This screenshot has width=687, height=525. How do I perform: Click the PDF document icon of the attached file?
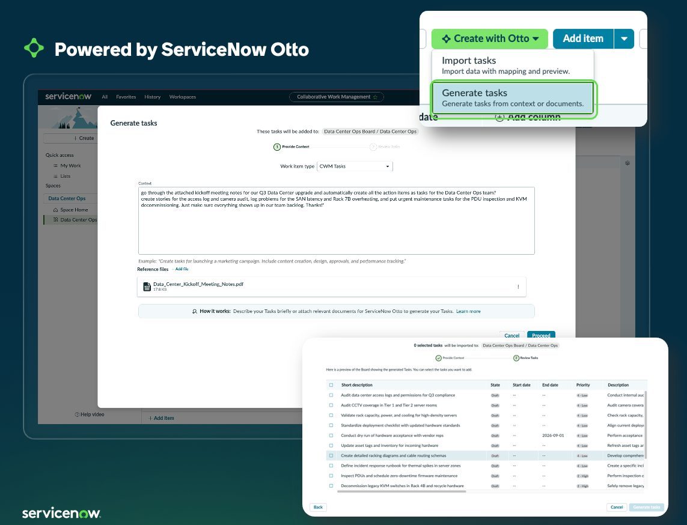coord(147,287)
